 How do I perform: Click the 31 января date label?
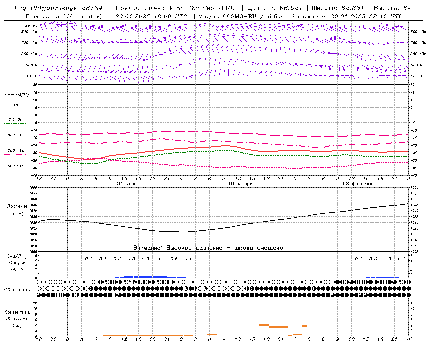click(130, 184)
